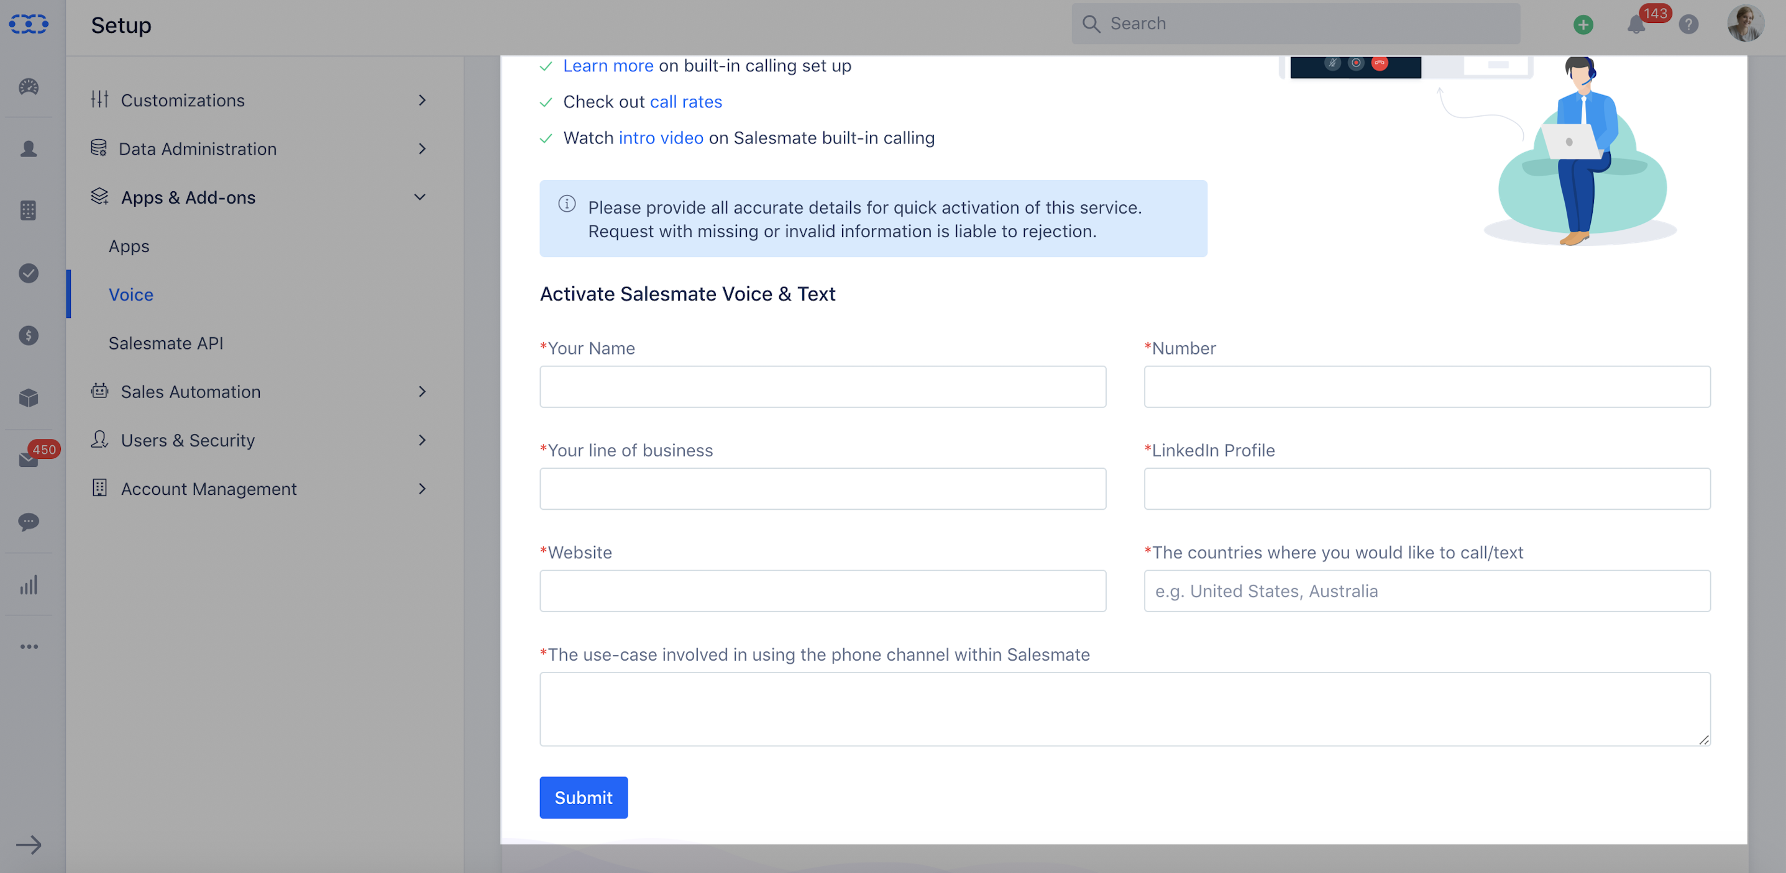Open the Deals dollar icon
The height and width of the screenshot is (873, 1786).
pyautogui.click(x=29, y=335)
